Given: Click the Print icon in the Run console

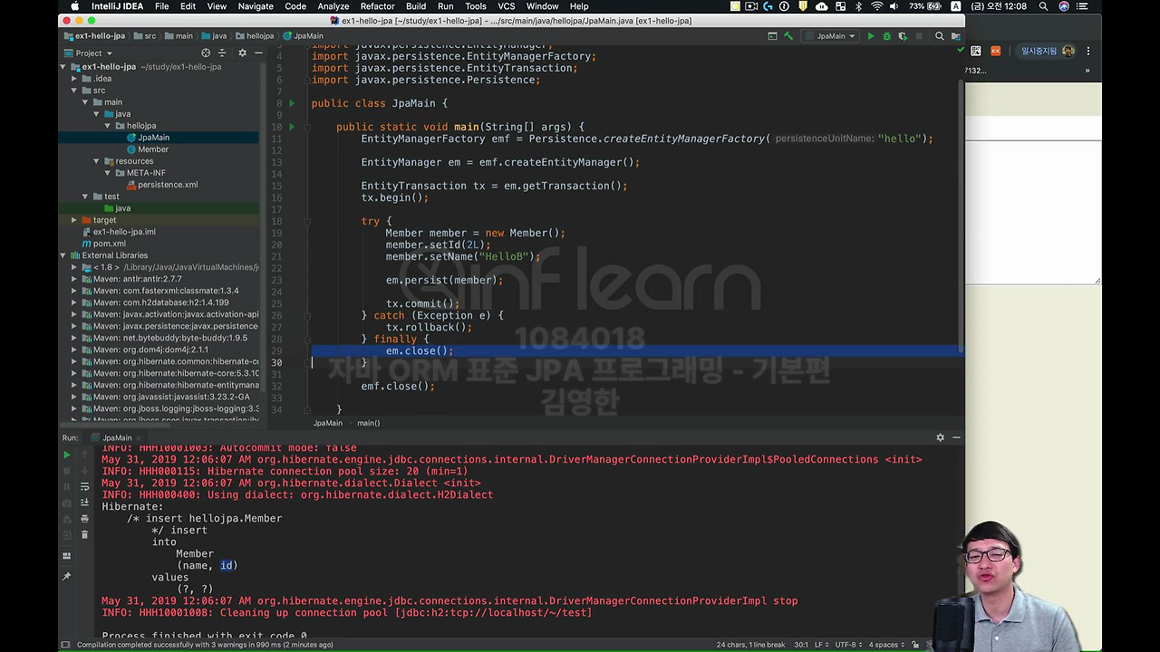Looking at the screenshot, I should [x=85, y=519].
